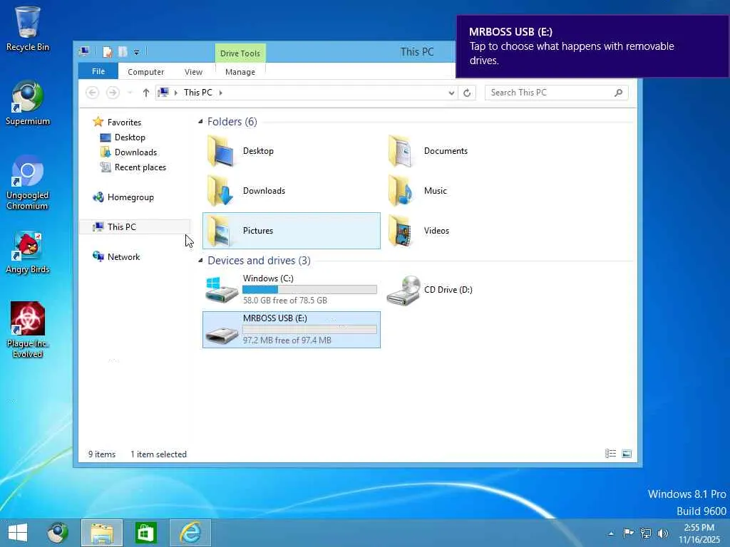Open the Manage ribbon tab

click(x=240, y=72)
